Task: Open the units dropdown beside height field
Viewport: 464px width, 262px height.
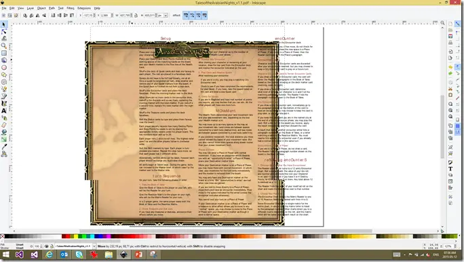Action: coord(166,15)
